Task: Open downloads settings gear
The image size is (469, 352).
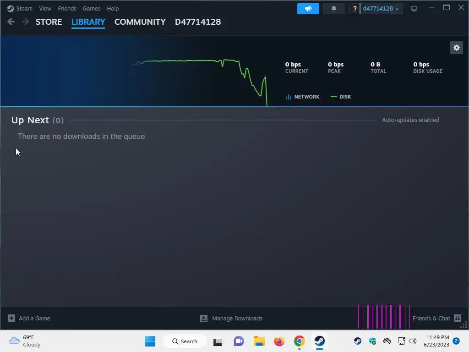Action: (457, 48)
